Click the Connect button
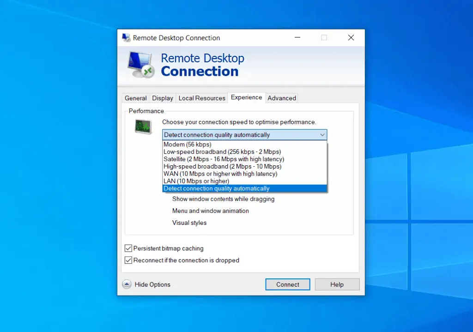Screen dimensions: 473x332 (x=287, y=284)
